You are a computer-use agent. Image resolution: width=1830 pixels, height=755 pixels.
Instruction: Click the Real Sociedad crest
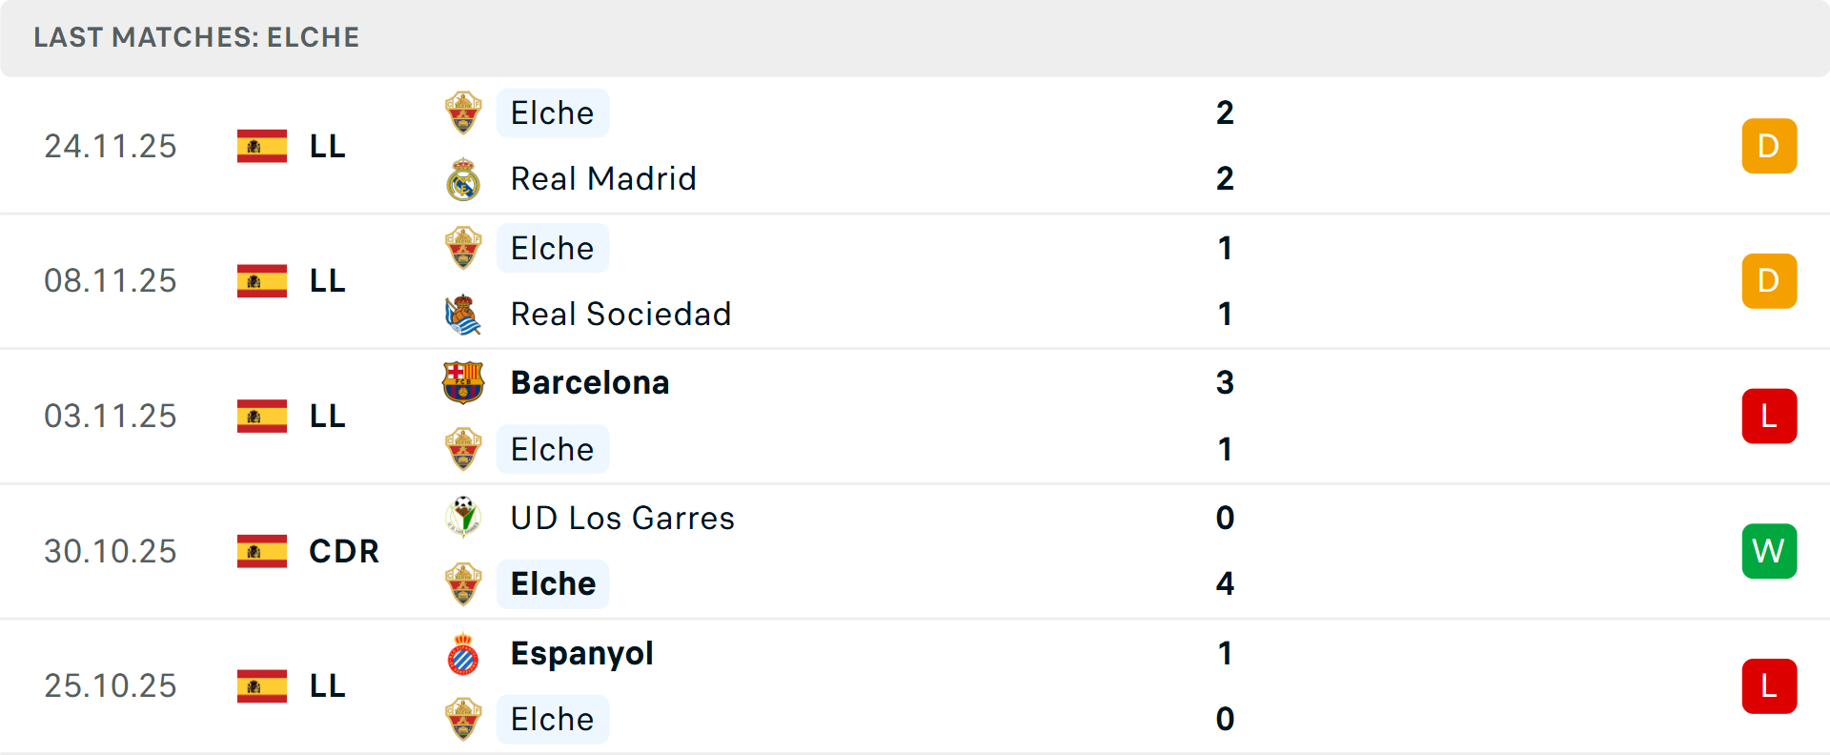[x=463, y=315]
